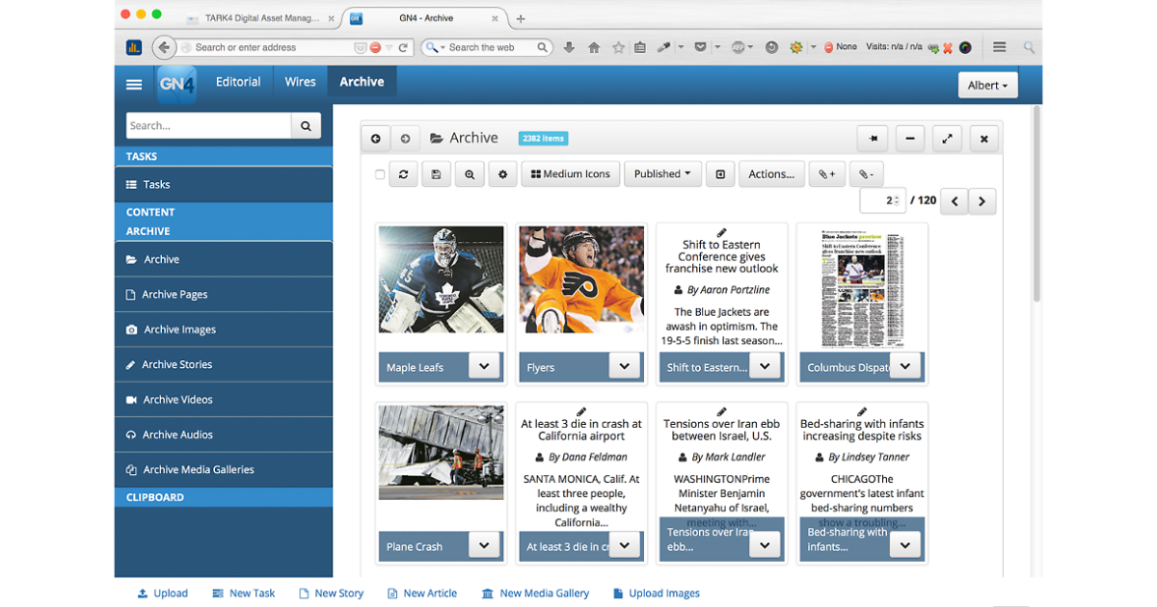Open settings gear in archive toolbar
1157x607 pixels.
(x=502, y=174)
